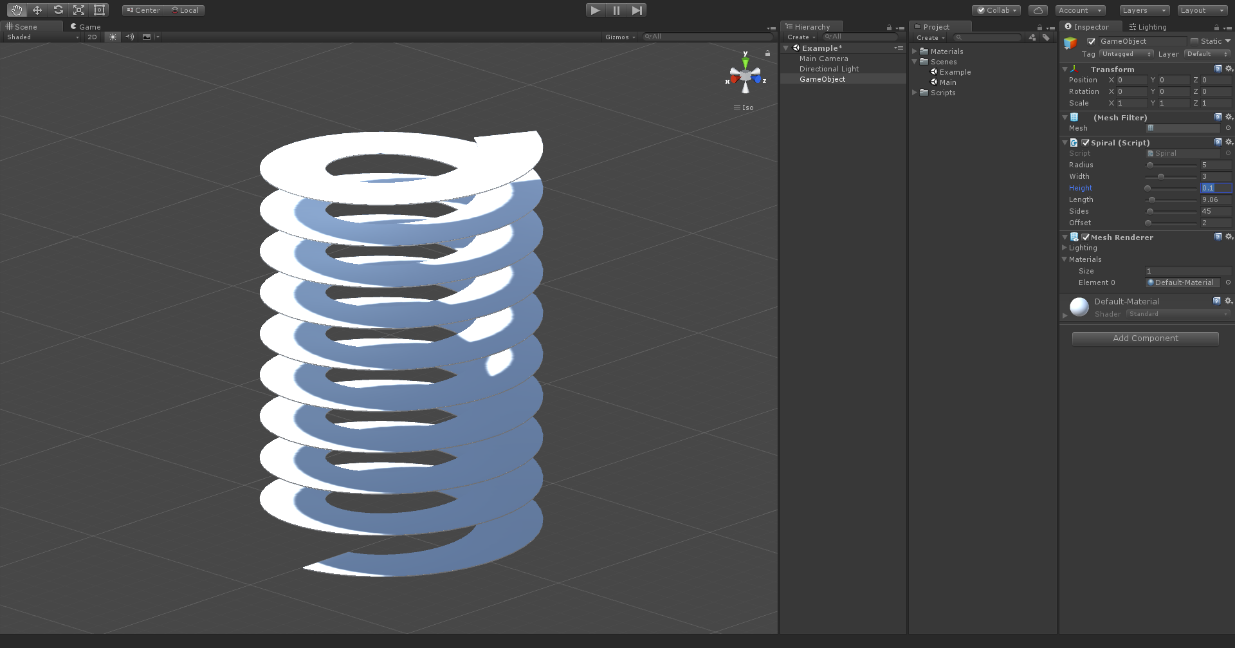Open Mesh object picker circle

coord(1228,127)
